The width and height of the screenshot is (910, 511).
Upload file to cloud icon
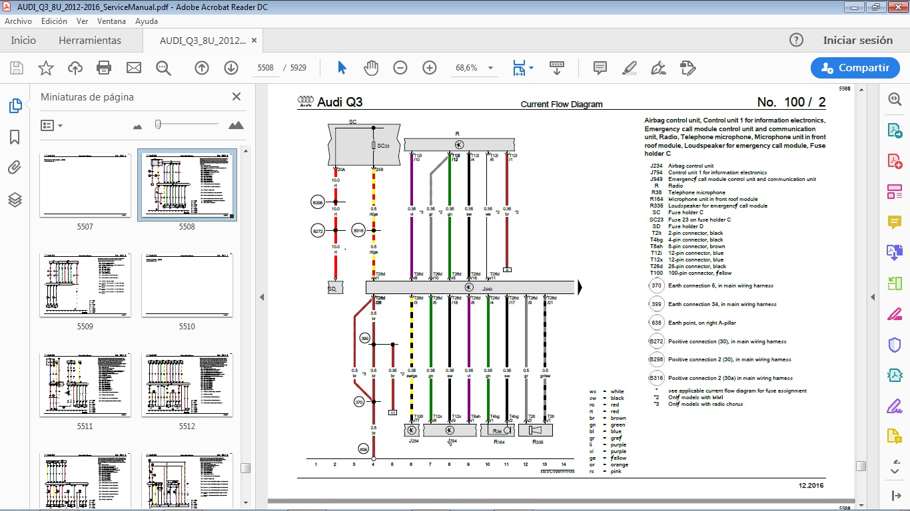75,68
